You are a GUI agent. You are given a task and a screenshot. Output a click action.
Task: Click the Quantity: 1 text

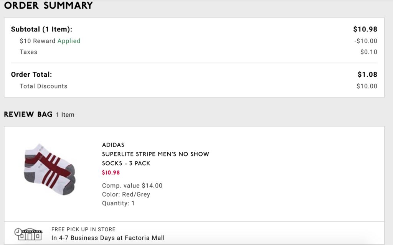click(118, 203)
